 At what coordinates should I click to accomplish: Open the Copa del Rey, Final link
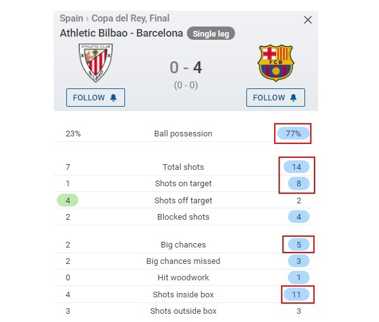tap(131, 18)
